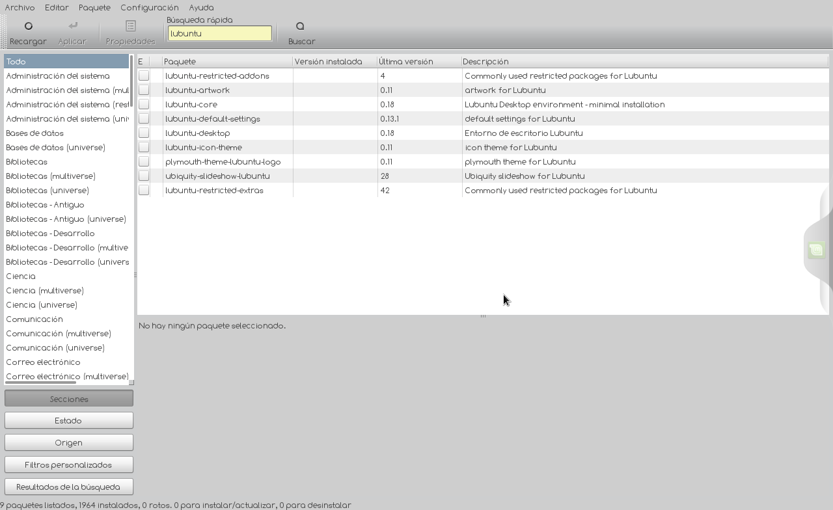Mark the plymouth-theme-lubuntu-logo checkbox
The image size is (833, 510).
(x=144, y=161)
